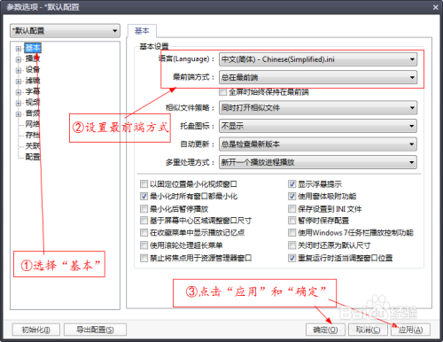The height and width of the screenshot is (342, 443).
Task: Open the 语言(Language) dropdown
Action: (x=318, y=59)
